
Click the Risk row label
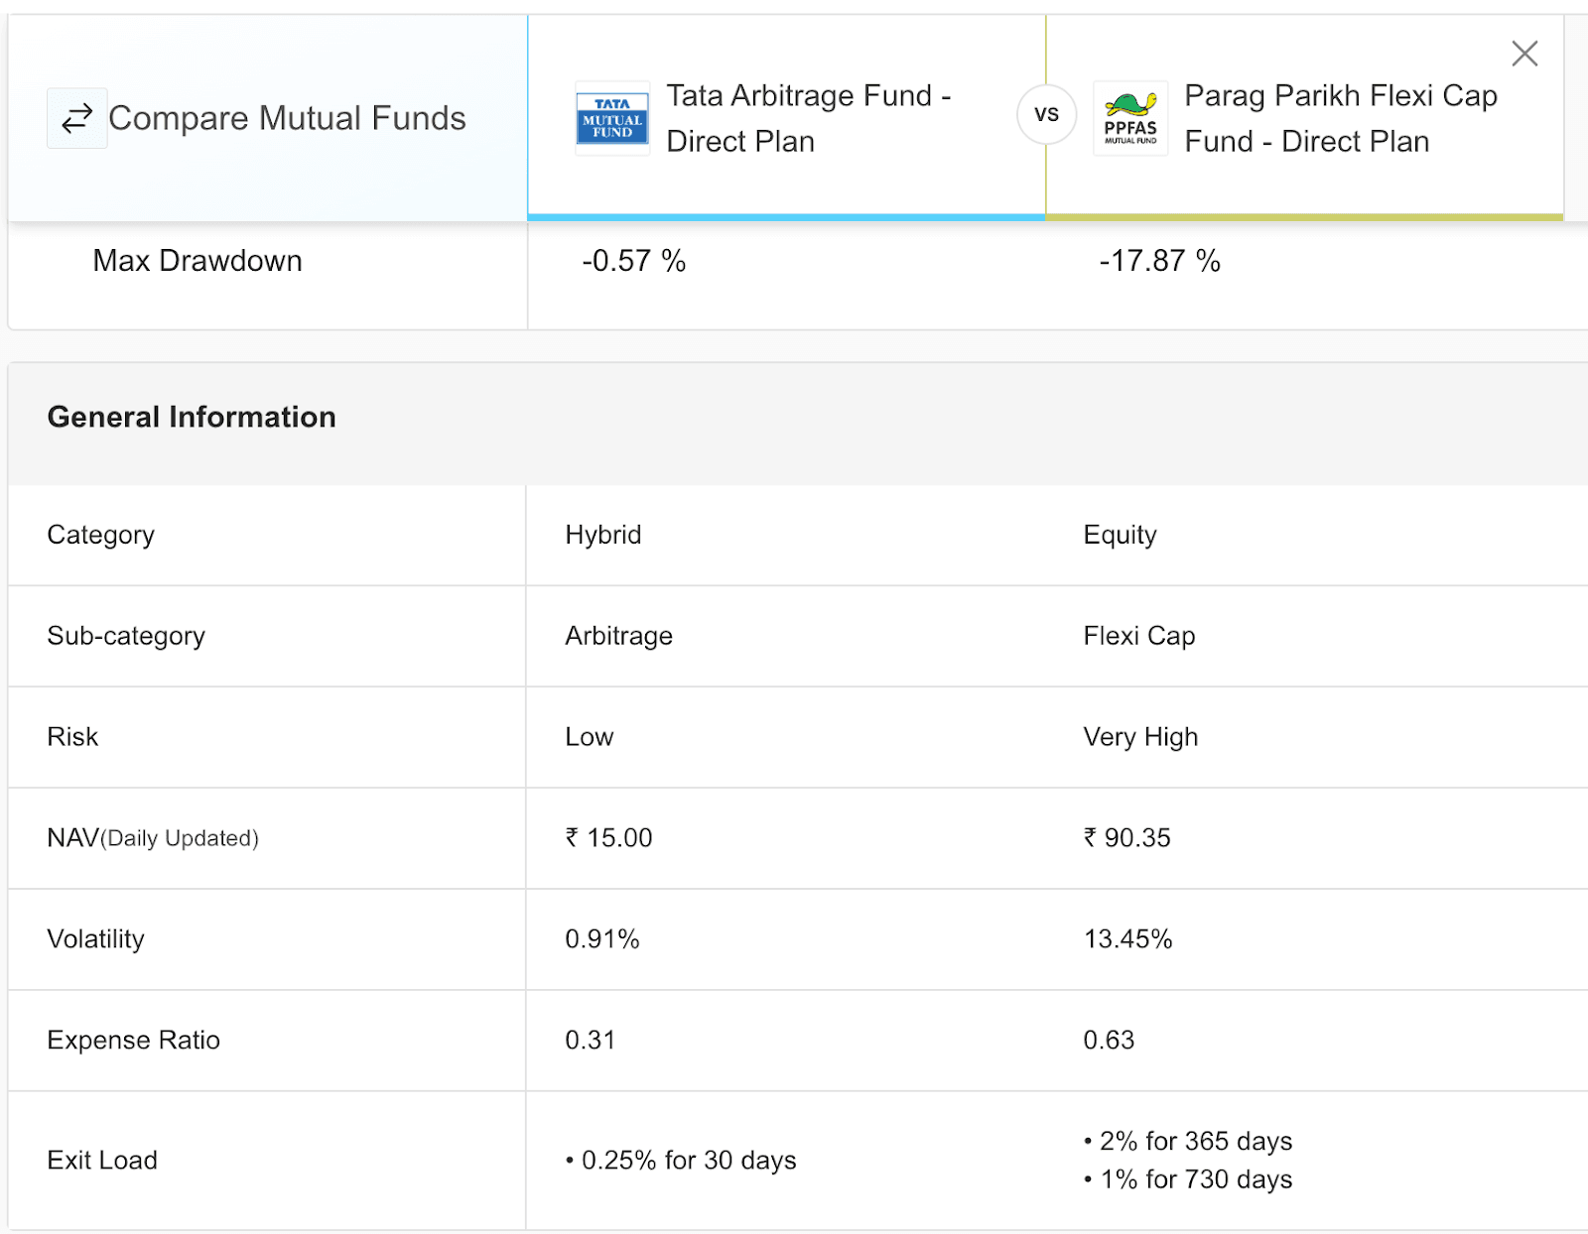coord(72,737)
